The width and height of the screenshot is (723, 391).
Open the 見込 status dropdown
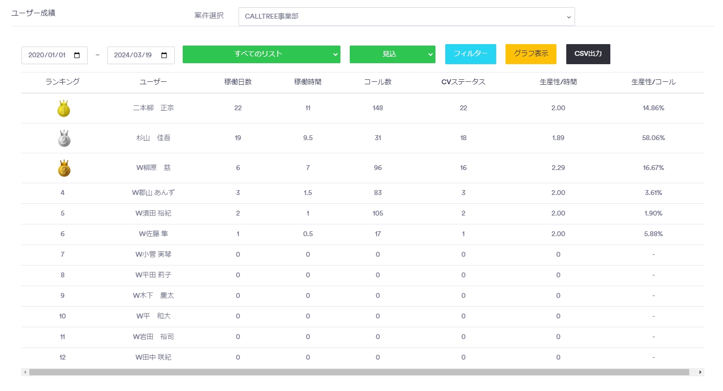point(392,54)
